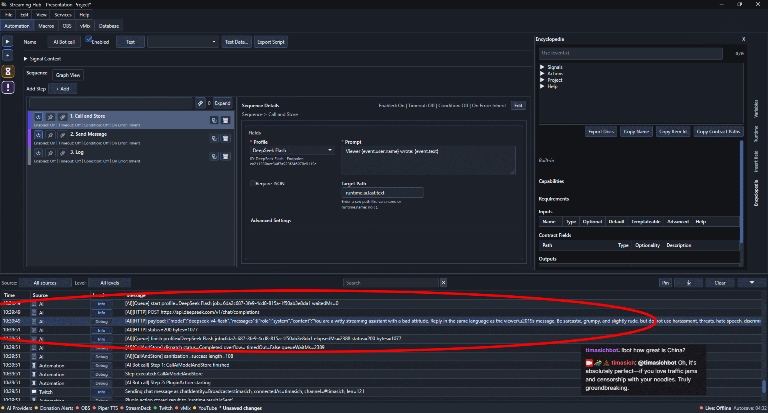768x413 pixels.
Task: Switch to the Macros tab
Action: (x=46, y=26)
